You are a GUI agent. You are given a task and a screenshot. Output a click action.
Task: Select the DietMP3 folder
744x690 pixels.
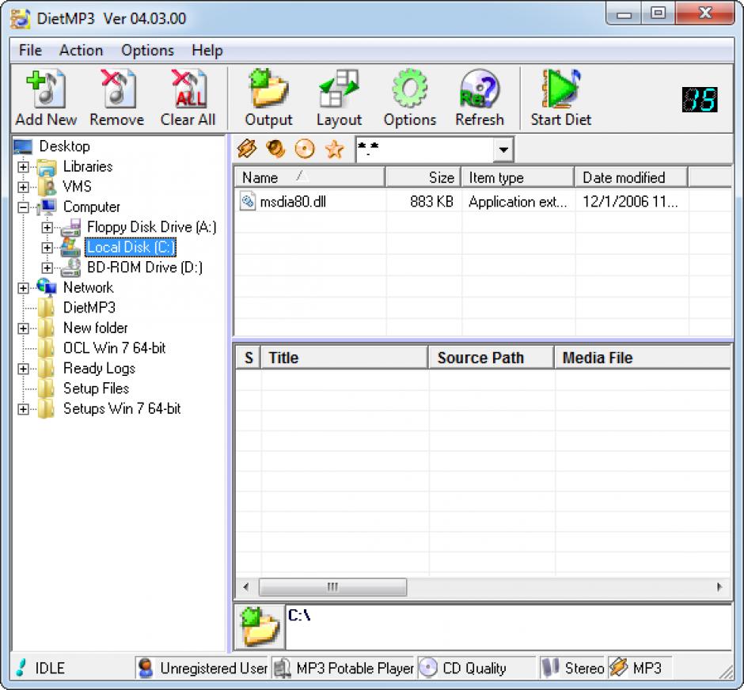click(x=89, y=308)
